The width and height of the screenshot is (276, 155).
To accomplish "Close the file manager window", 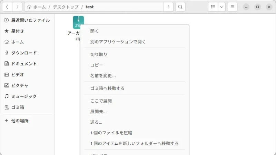I will pos(269,7).
